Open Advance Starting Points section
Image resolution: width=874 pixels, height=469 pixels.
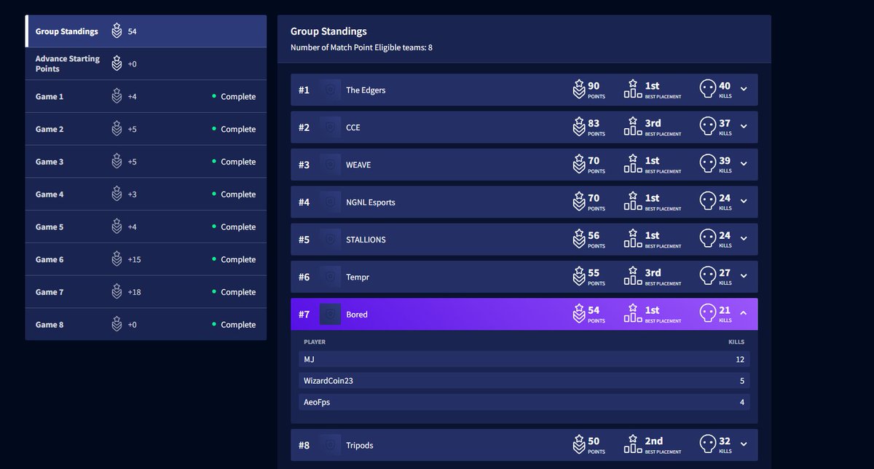(x=146, y=64)
